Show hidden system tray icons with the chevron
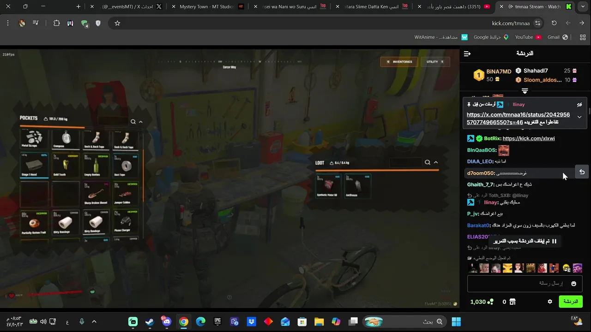 pos(94,321)
